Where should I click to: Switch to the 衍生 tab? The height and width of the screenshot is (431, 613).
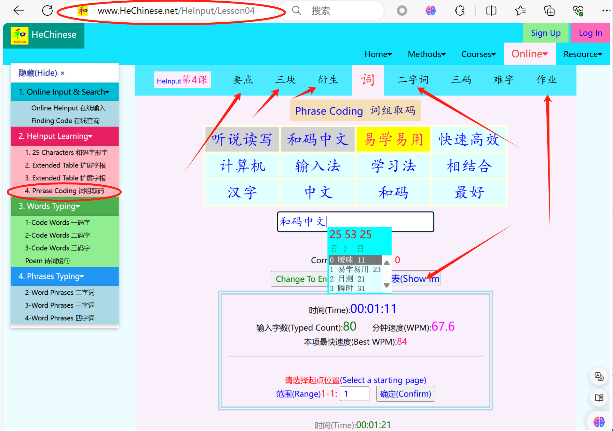click(328, 80)
